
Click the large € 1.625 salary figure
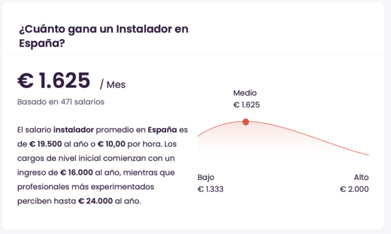(x=53, y=81)
